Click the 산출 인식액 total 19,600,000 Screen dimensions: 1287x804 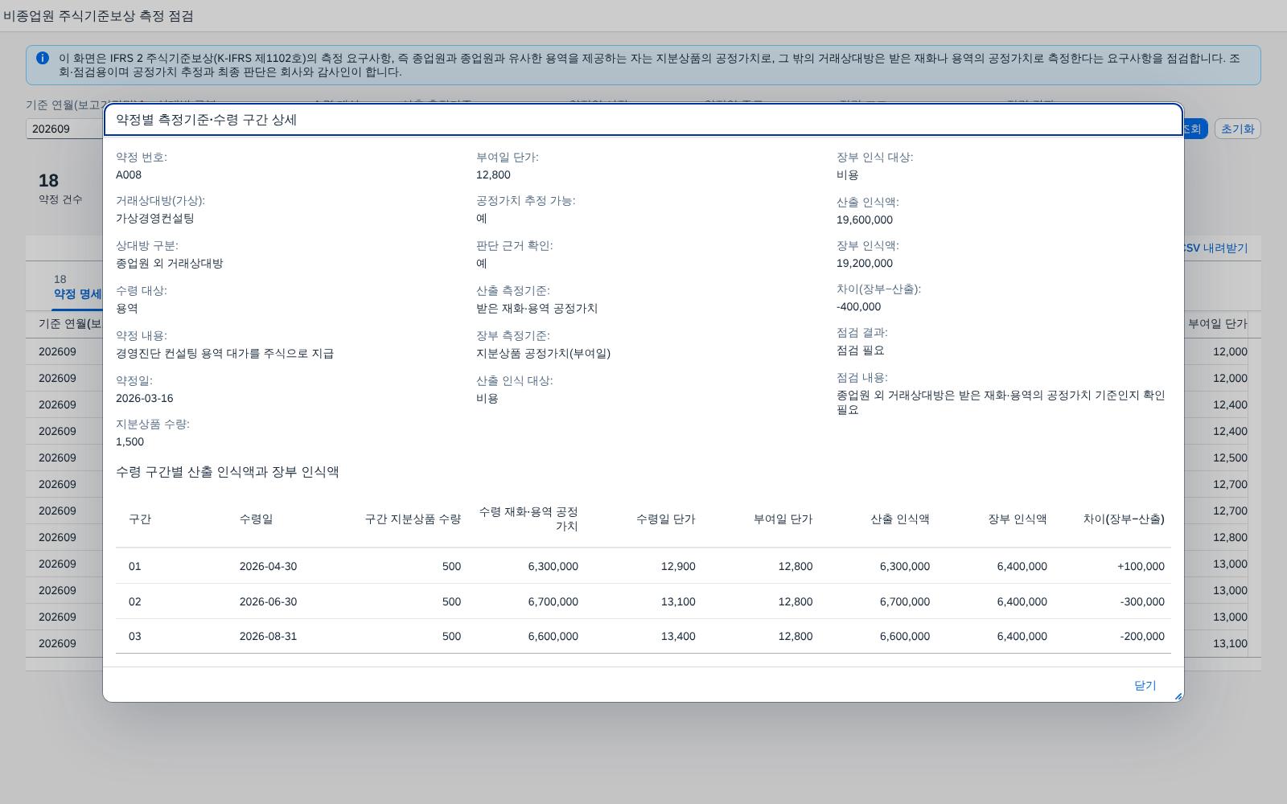click(x=865, y=220)
